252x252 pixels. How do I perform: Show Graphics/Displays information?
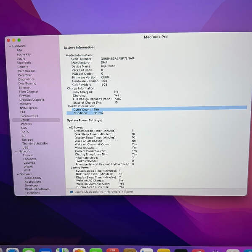coord(32,100)
